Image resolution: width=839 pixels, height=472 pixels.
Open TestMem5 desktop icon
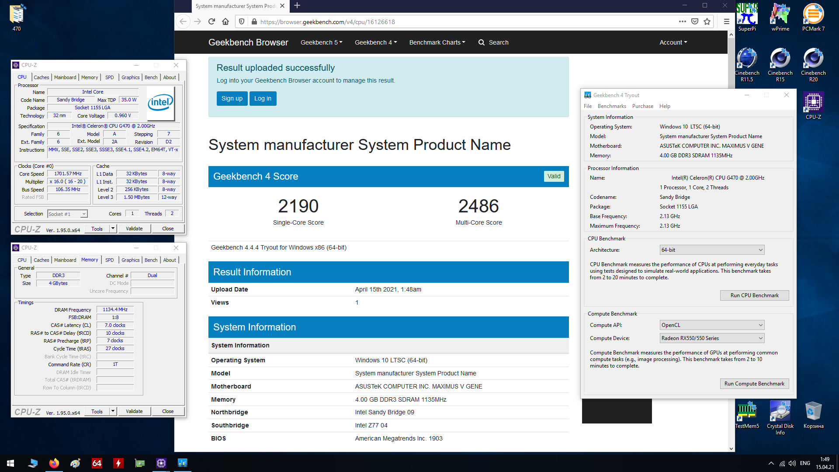click(747, 415)
